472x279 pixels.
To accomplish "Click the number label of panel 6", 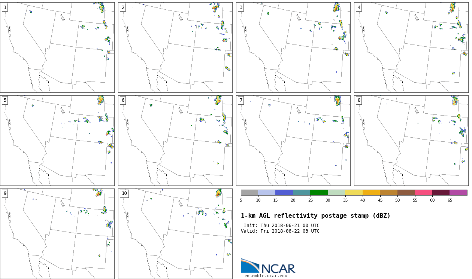I will (x=123, y=101).
